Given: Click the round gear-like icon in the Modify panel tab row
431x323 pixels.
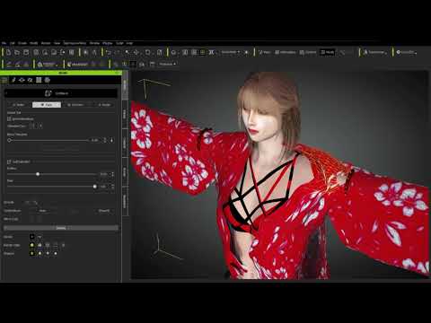Looking at the screenshot, I should 48,80.
